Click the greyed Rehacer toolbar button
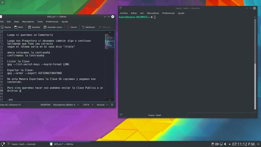This screenshot has width=261, height=147. point(105,27)
